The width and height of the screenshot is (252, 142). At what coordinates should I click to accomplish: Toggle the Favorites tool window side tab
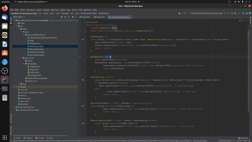pos(11,130)
